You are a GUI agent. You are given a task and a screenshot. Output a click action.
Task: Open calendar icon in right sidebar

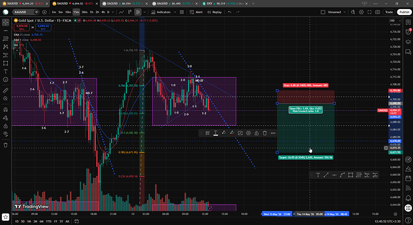(x=408, y=179)
